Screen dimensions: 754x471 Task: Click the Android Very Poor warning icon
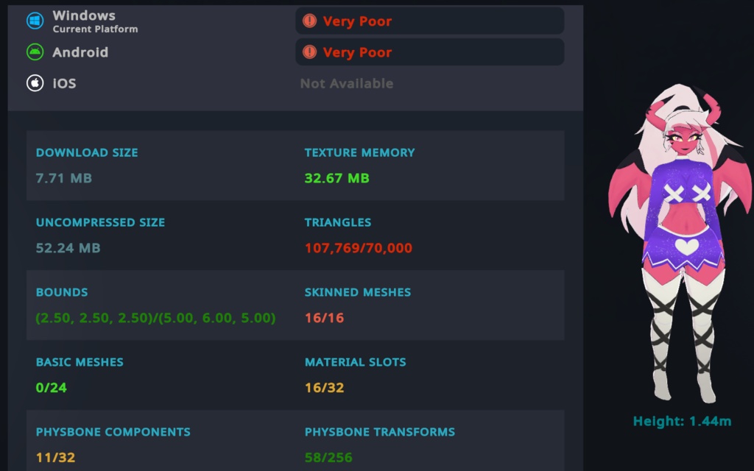tap(309, 52)
